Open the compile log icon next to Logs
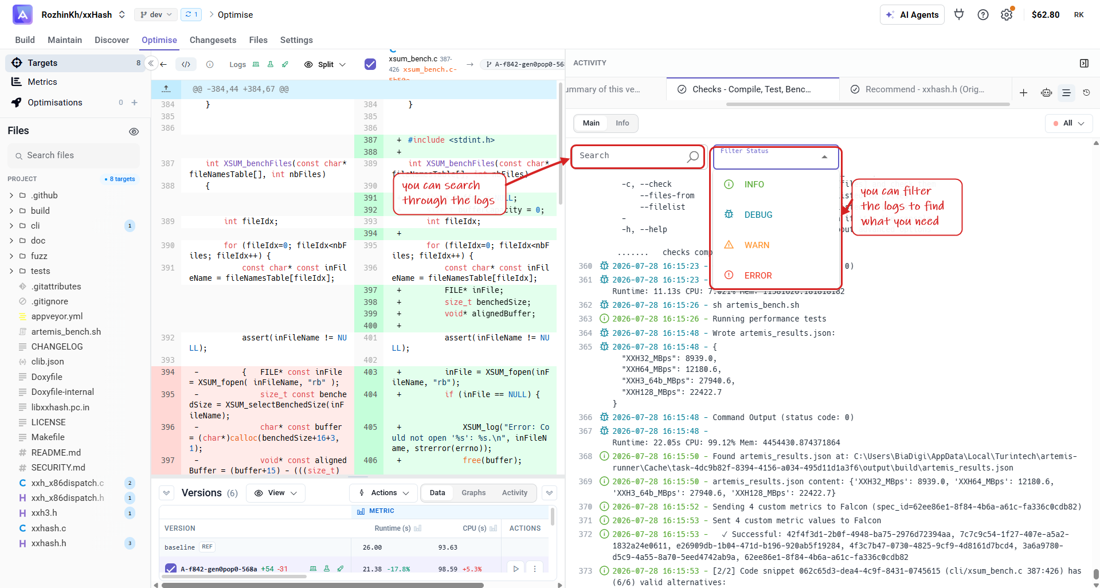 pyautogui.click(x=256, y=64)
